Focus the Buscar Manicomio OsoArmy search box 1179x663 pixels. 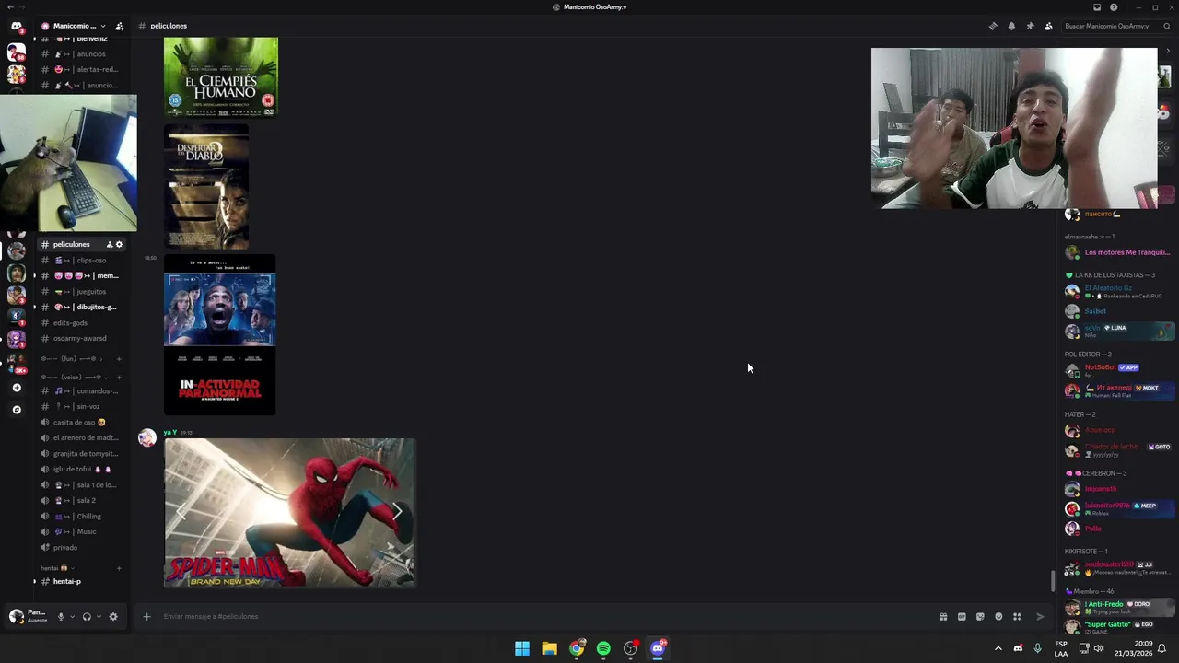point(1117,26)
